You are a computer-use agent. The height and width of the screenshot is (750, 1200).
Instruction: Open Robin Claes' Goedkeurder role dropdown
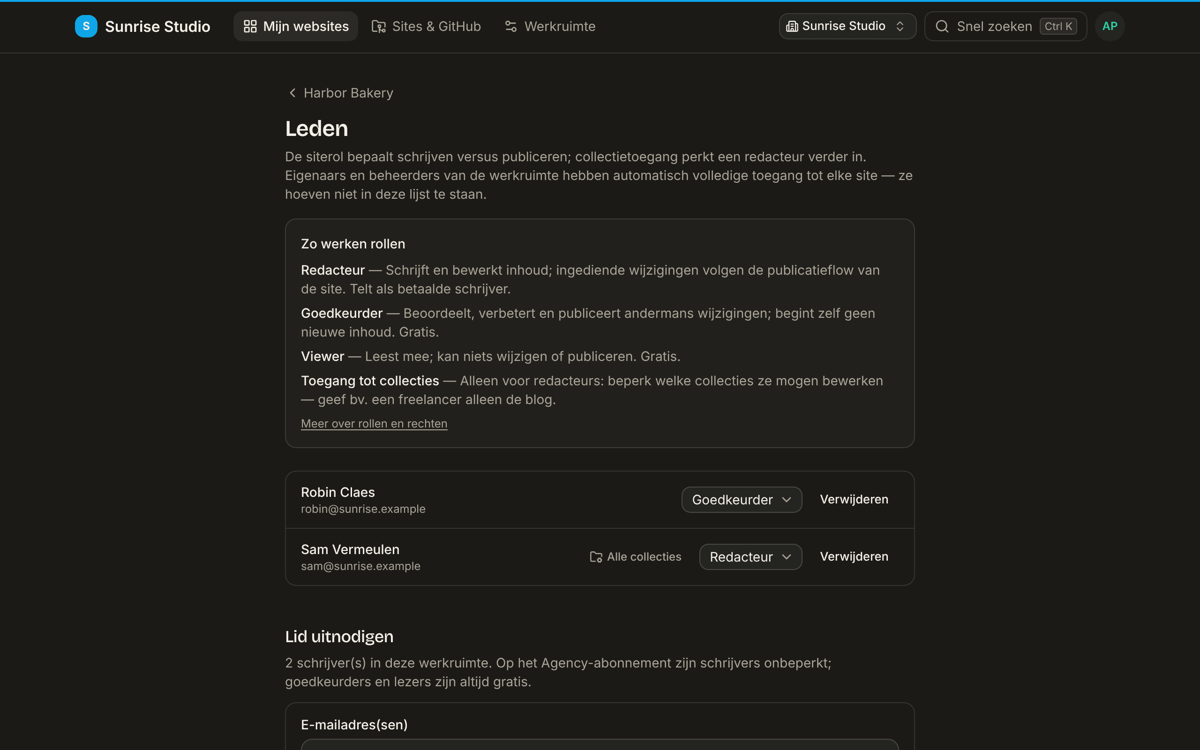click(x=742, y=500)
